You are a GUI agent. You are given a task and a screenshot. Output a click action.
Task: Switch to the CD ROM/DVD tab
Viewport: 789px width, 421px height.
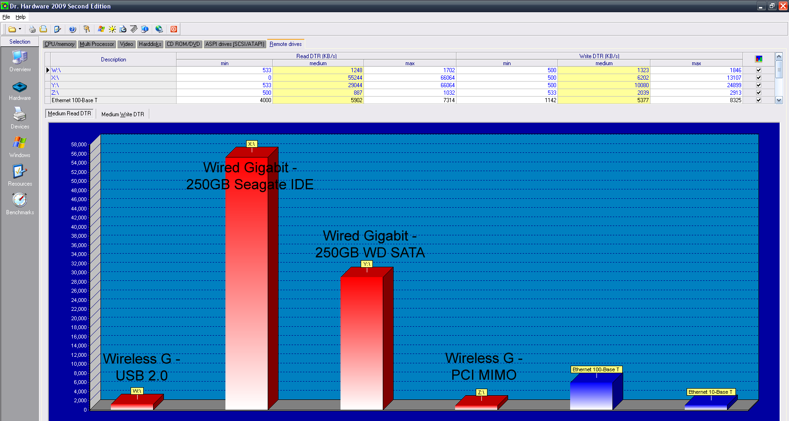(184, 44)
